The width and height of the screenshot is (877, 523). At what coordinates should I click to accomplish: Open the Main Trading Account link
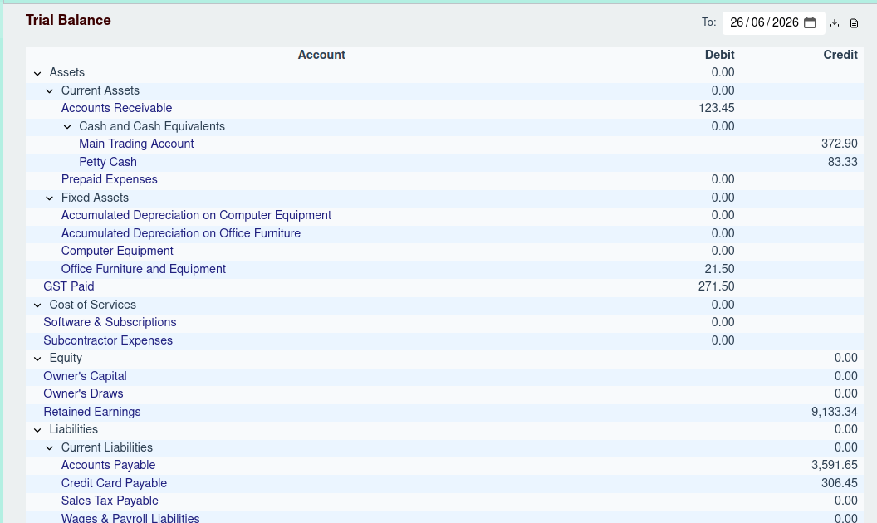[x=136, y=144]
